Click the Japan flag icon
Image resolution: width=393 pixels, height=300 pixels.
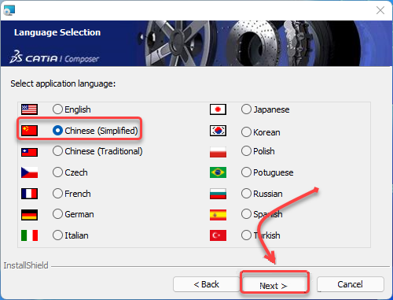coord(218,109)
